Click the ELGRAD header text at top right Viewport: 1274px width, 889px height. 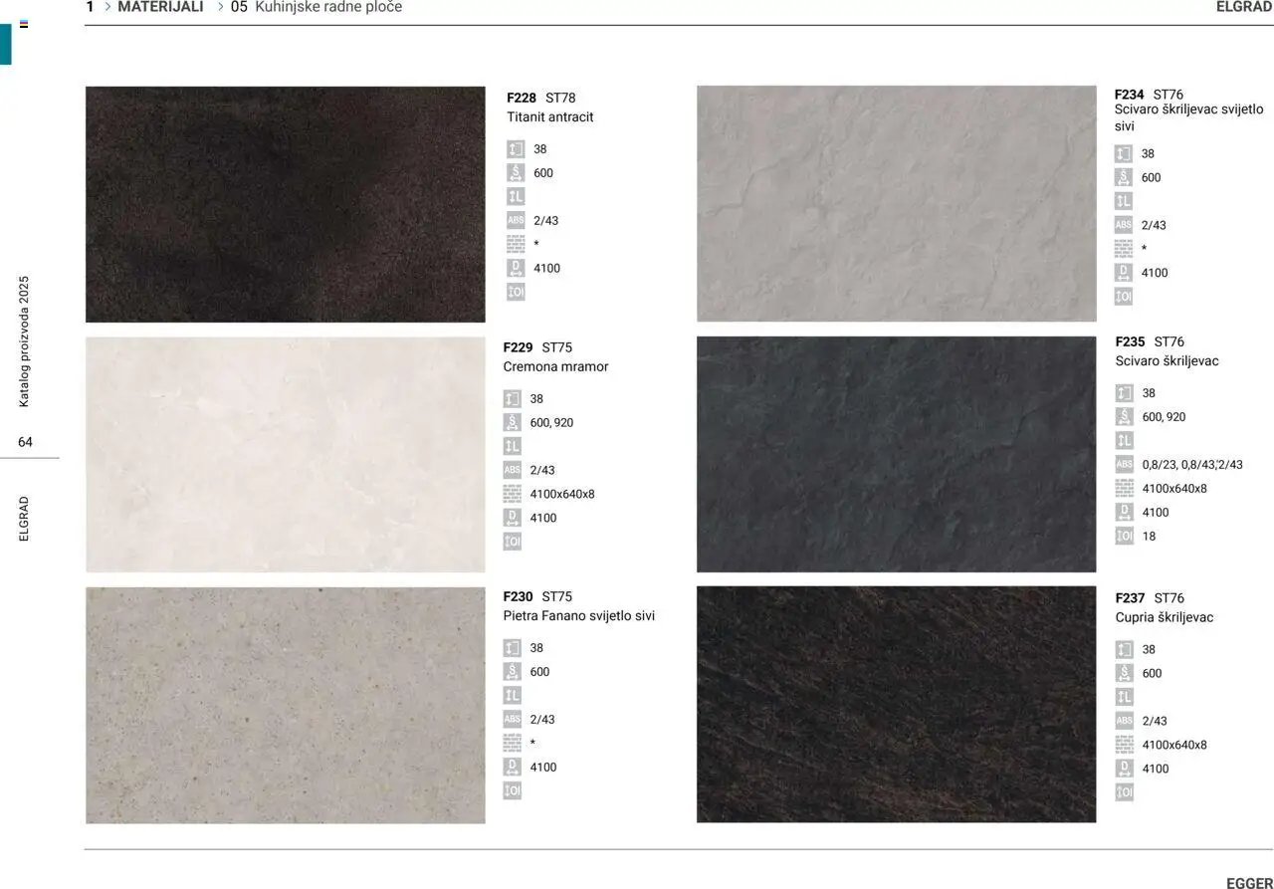(1243, 7)
